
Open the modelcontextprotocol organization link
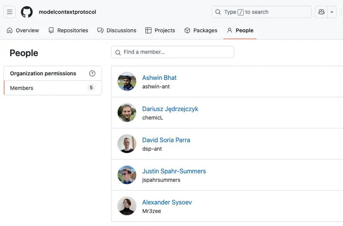[x=67, y=12]
